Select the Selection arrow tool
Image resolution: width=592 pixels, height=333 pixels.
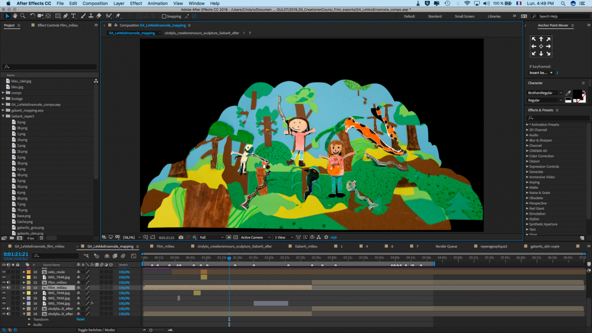coord(7,16)
